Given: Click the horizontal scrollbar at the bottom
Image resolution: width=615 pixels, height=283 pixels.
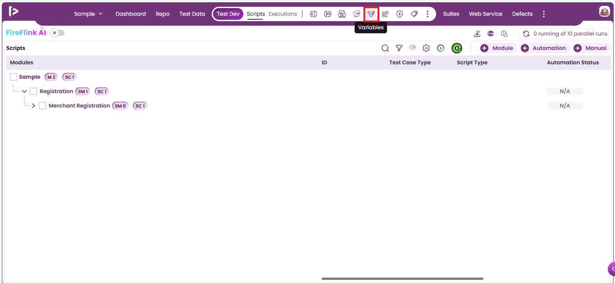Looking at the screenshot, I should [x=402, y=279].
